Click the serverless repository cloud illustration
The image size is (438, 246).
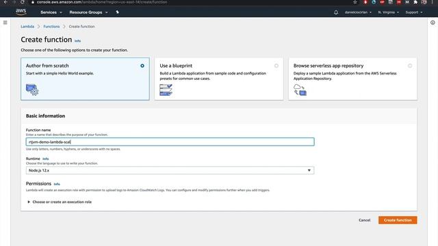coord(300,90)
